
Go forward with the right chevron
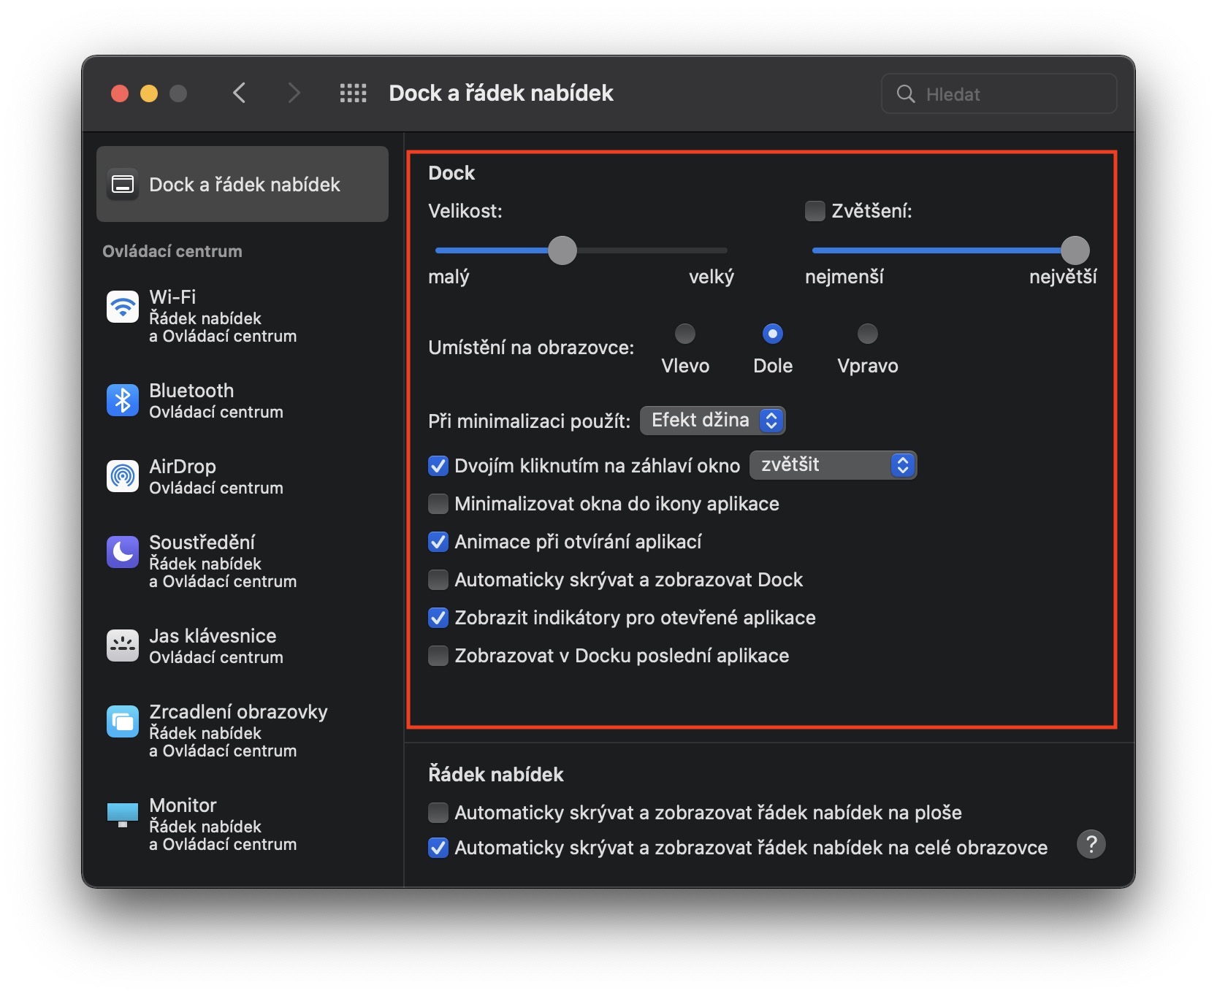[x=294, y=93]
